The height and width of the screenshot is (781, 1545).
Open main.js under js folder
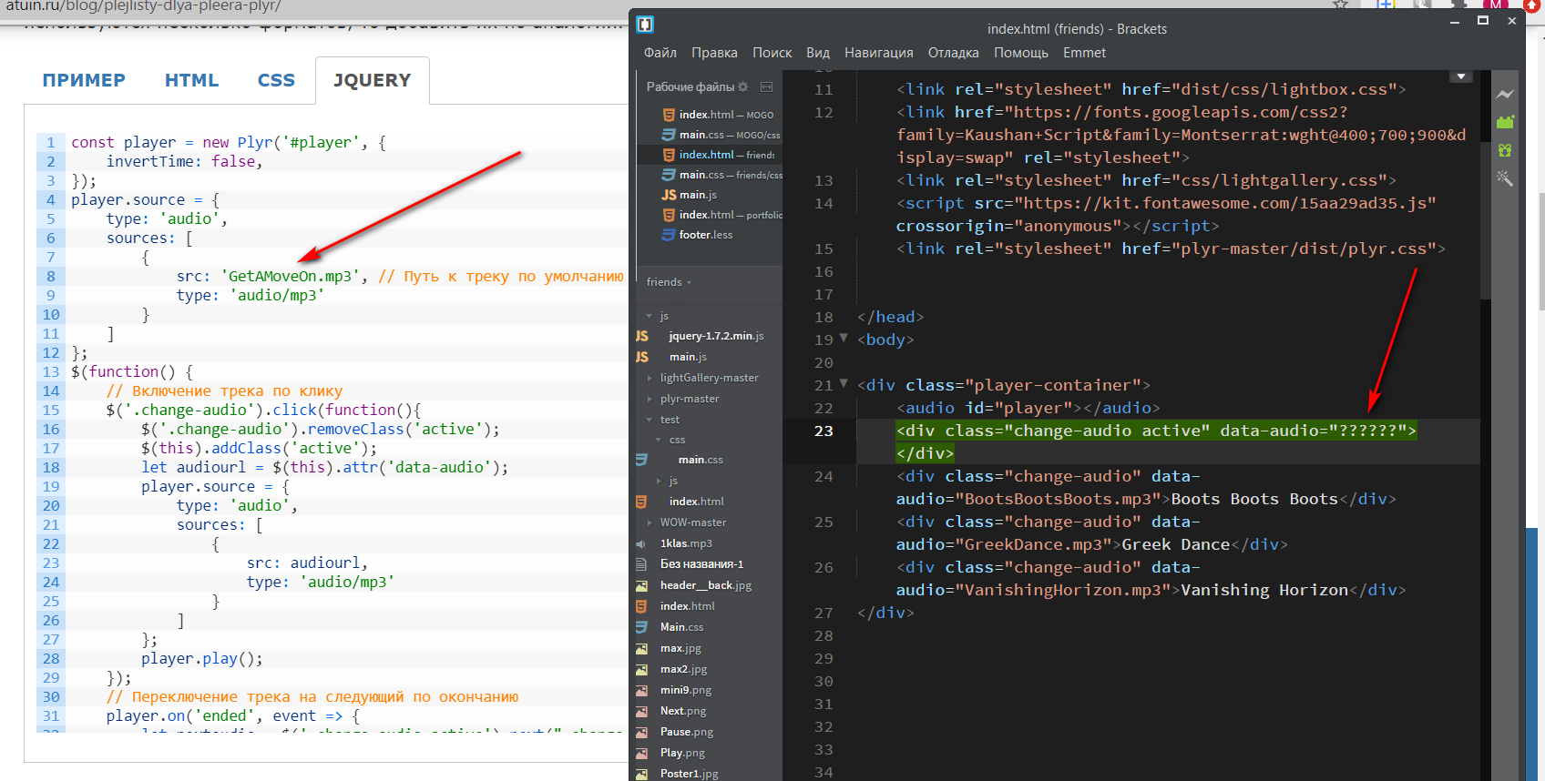tap(688, 357)
